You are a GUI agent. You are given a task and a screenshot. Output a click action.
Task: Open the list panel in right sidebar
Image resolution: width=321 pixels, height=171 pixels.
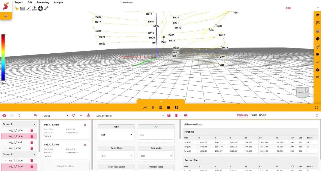click(x=318, y=31)
